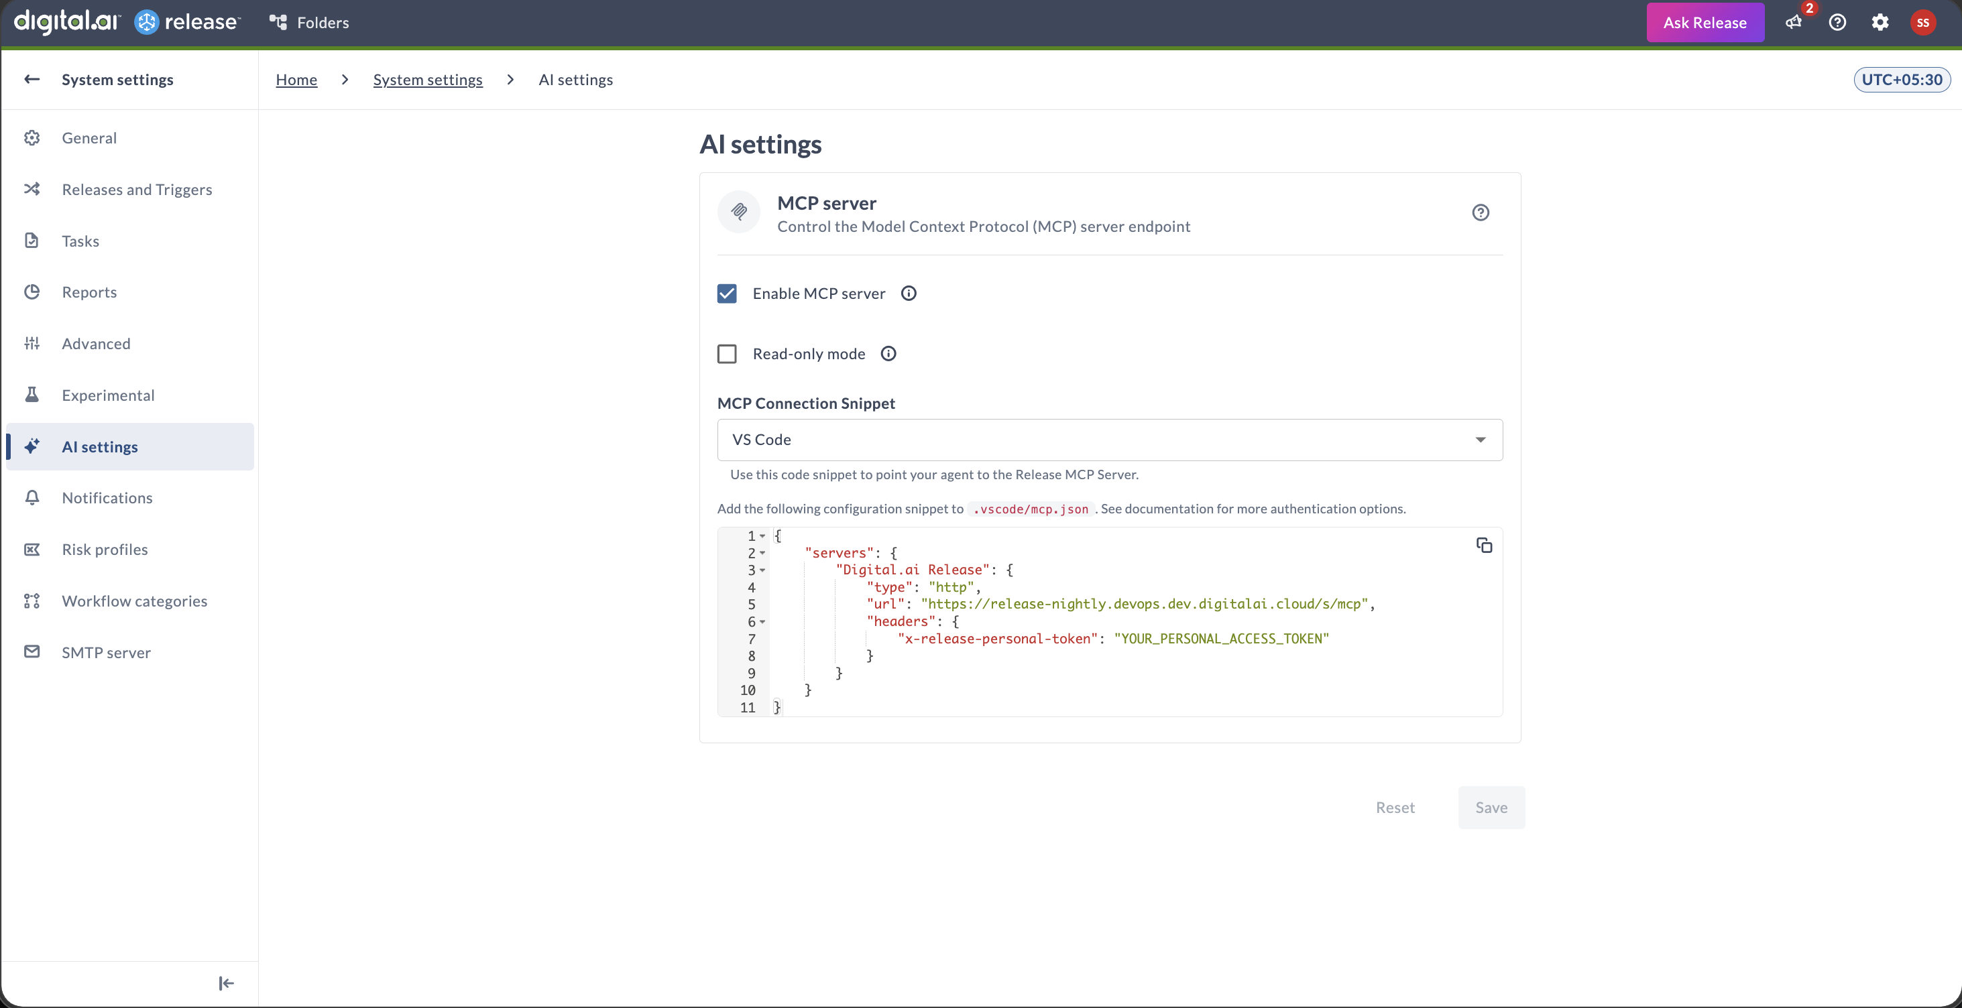Click the AI settings breadcrumb text
This screenshot has width=1962, height=1008.
point(575,79)
